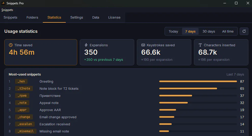Click the keyboard icon beside Keystrokes saved
The width and height of the screenshot is (252, 136).
[x=143, y=45]
